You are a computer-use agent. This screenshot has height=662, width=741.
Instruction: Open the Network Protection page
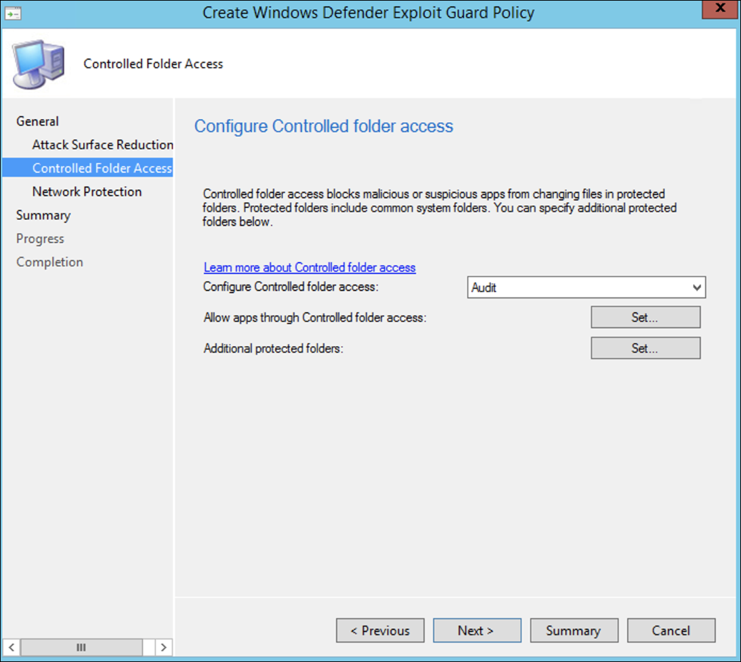tap(87, 192)
